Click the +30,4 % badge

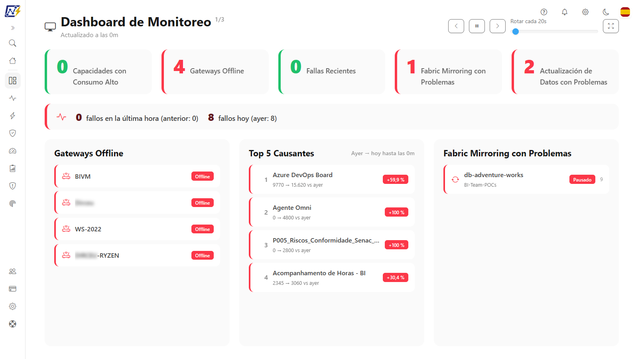click(x=396, y=278)
